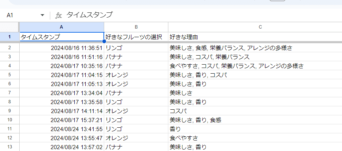Click cell 美味しさ, 食感, 栄養バランス, アレンジの多様さ

point(255,48)
